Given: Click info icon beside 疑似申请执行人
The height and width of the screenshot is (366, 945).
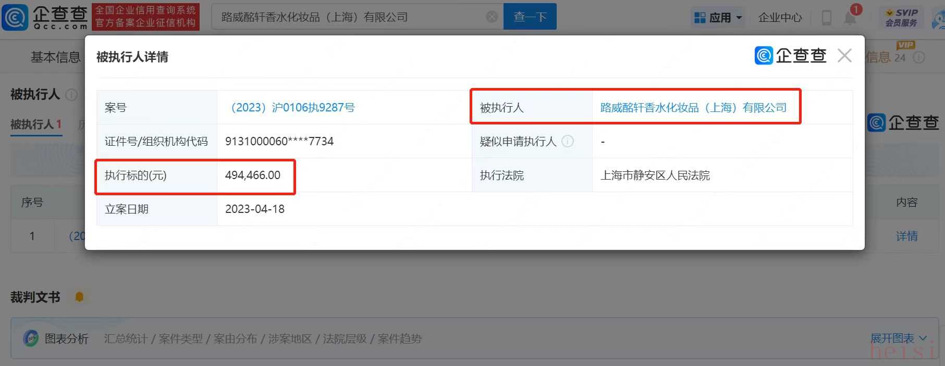Looking at the screenshot, I should pyautogui.click(x=568, y=141).
